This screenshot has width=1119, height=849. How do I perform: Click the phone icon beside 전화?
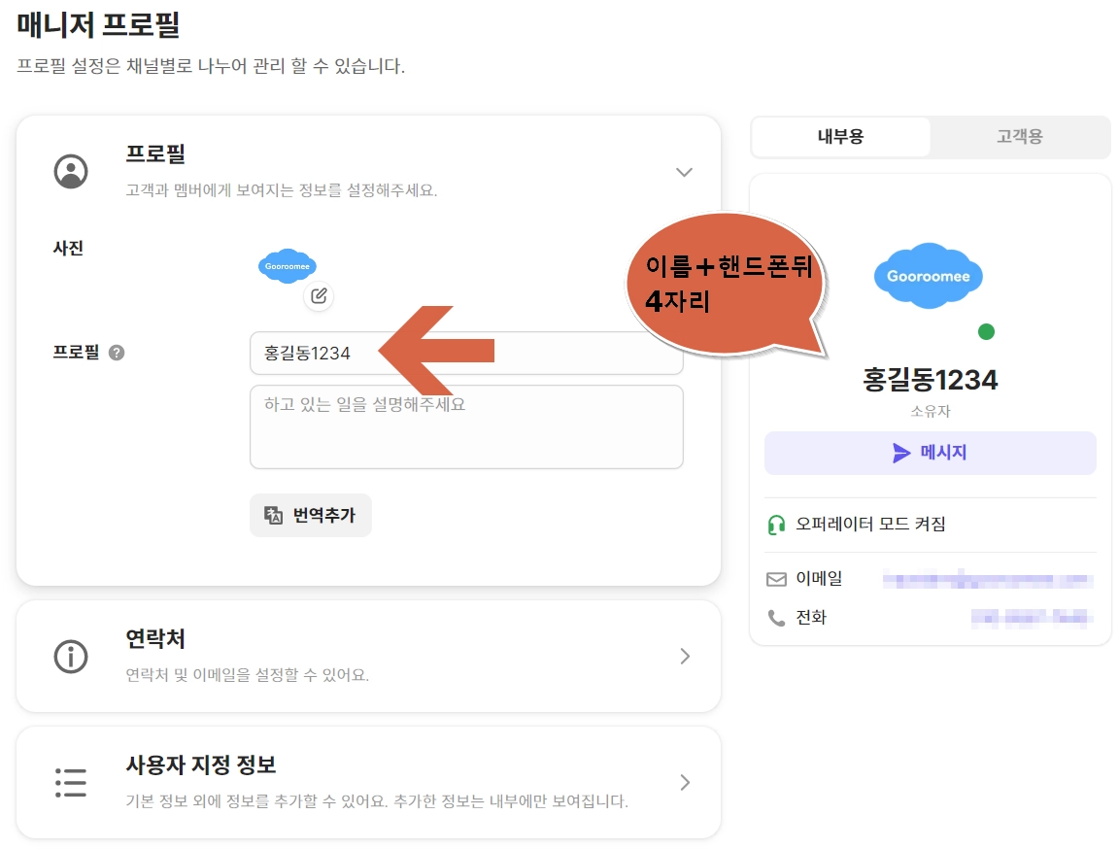coord(776,617)
